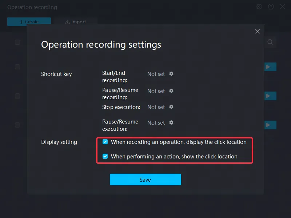Click the Import button
Image resolution: width=291 pixels, height=218 pixels.
(76, 22)
